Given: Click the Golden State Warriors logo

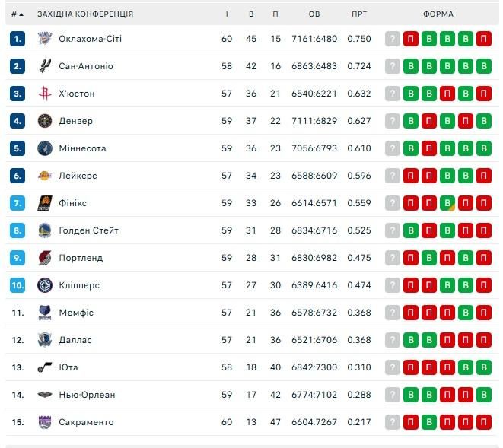Looking at the screenshot, I should 44,230.
